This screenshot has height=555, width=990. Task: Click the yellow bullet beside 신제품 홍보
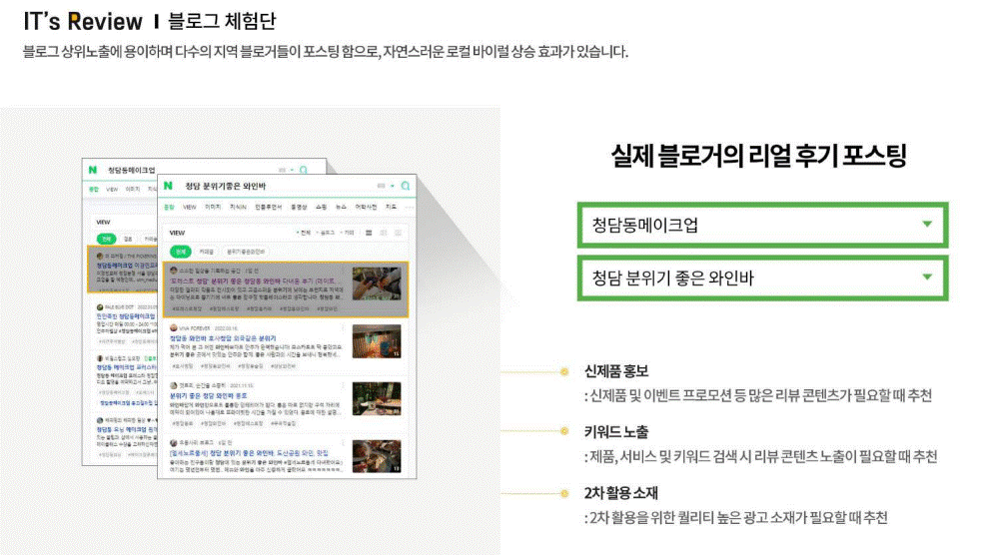(564, 371)
